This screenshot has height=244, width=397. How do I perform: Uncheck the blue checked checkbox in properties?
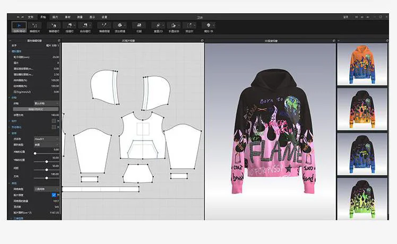[54, 195]
